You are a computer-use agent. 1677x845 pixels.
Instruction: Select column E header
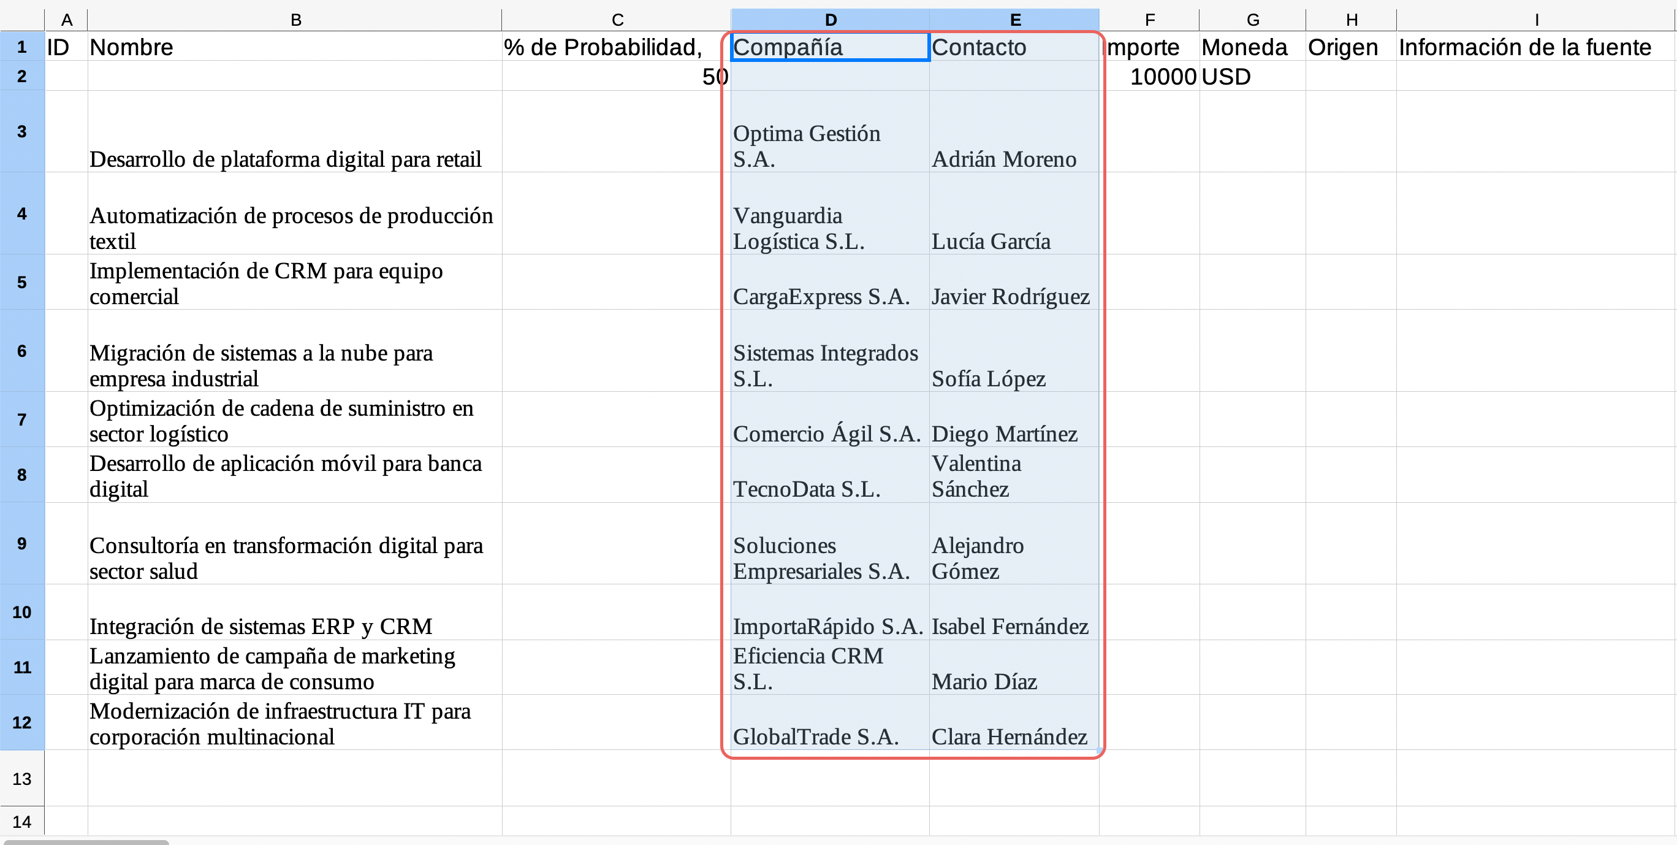(1014, 20)
